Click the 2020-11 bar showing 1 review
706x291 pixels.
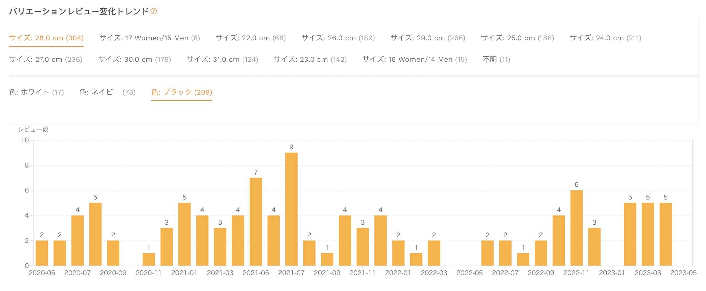tap(149, 260)
